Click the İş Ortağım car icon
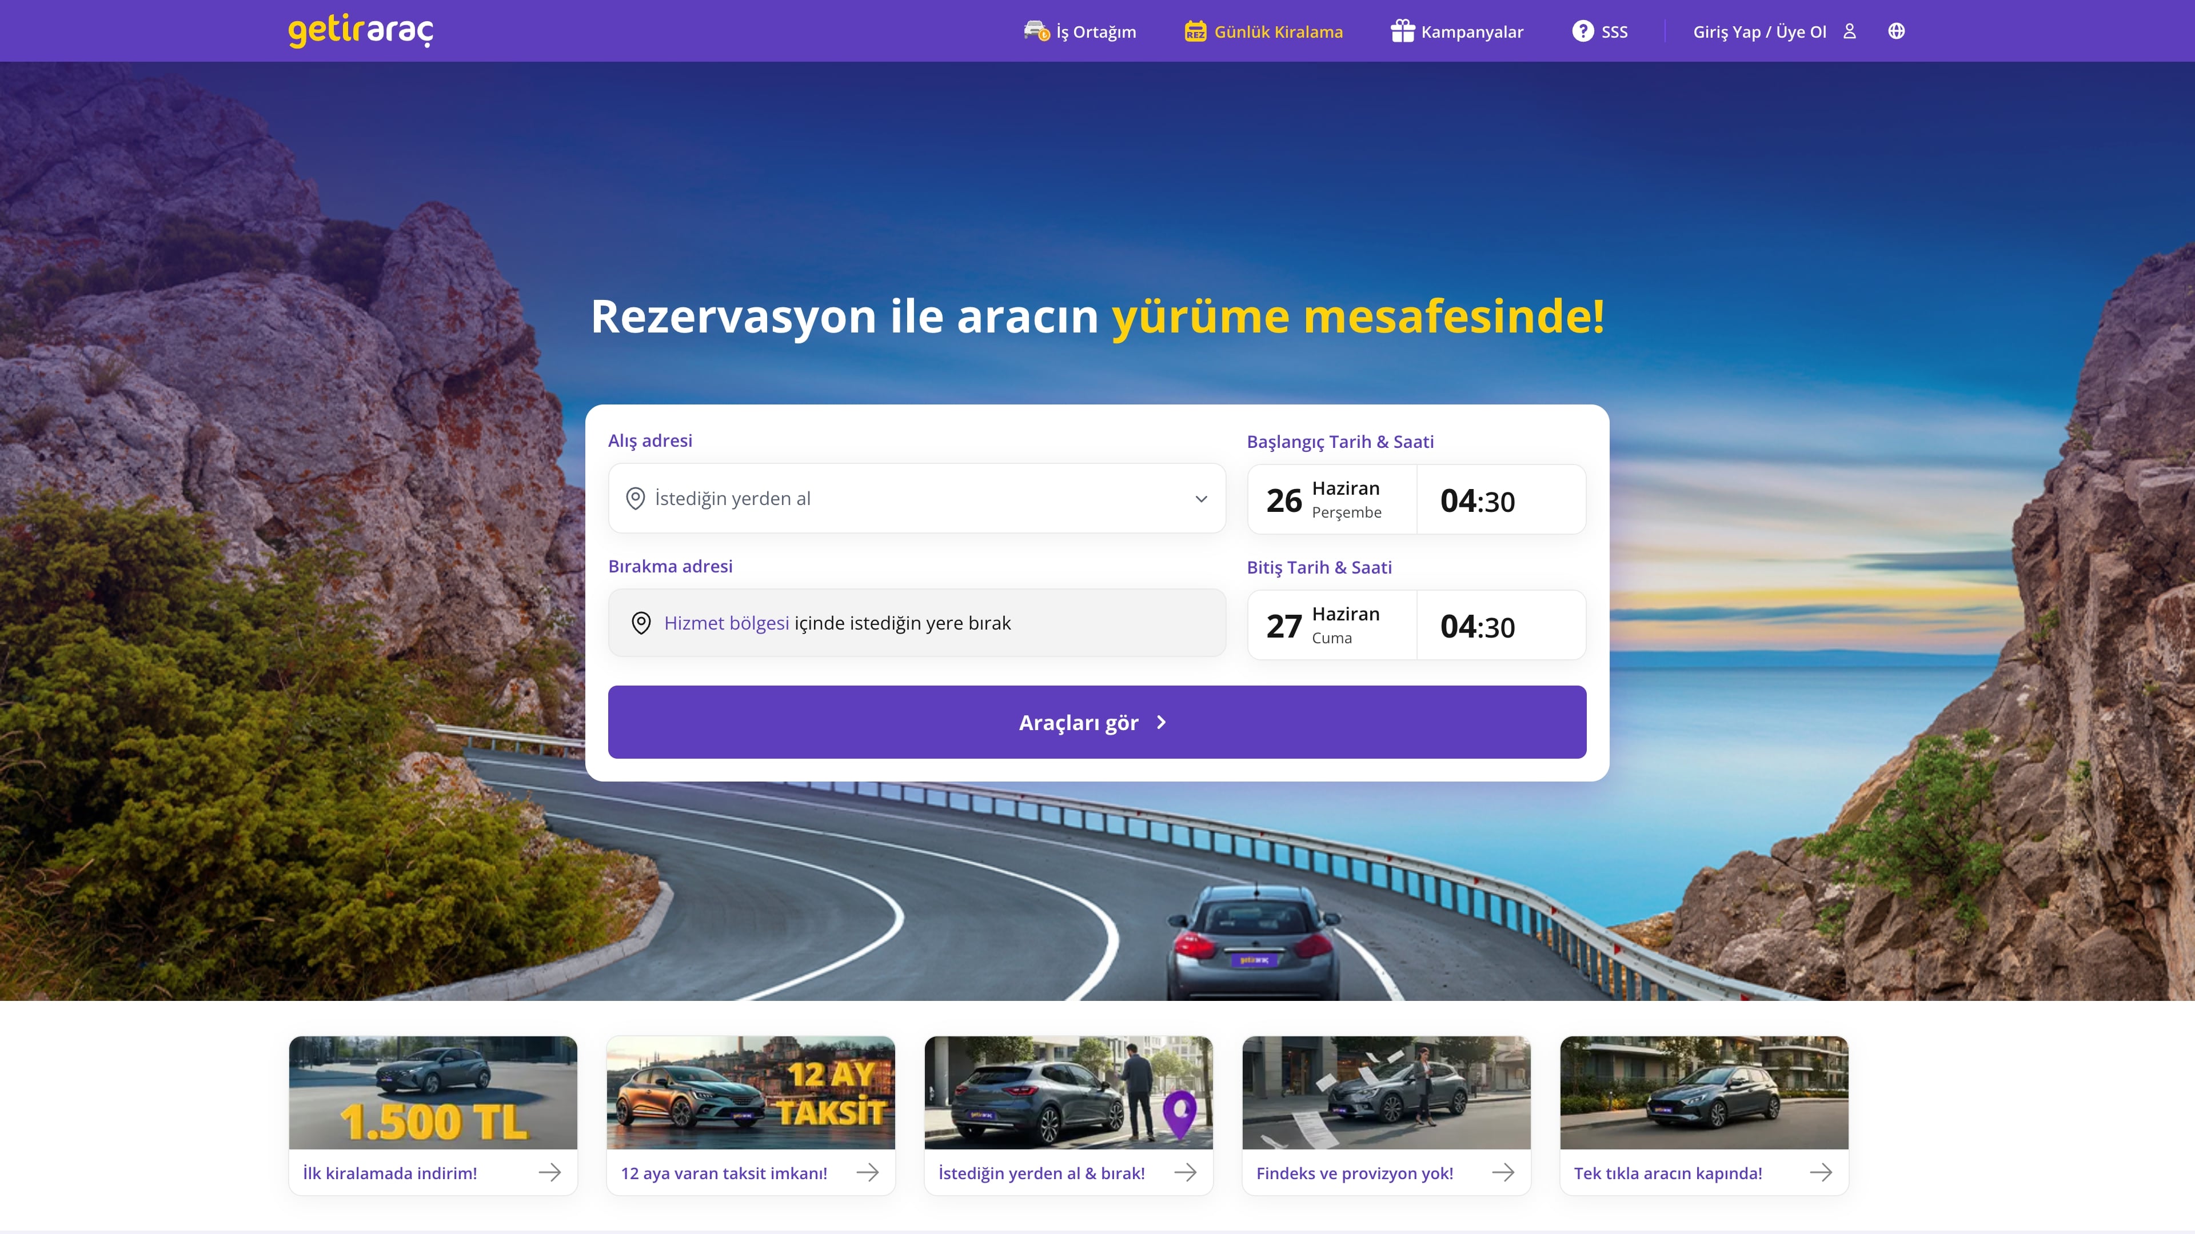This screenshot has height=1234, width=2195. (1036, 31)
